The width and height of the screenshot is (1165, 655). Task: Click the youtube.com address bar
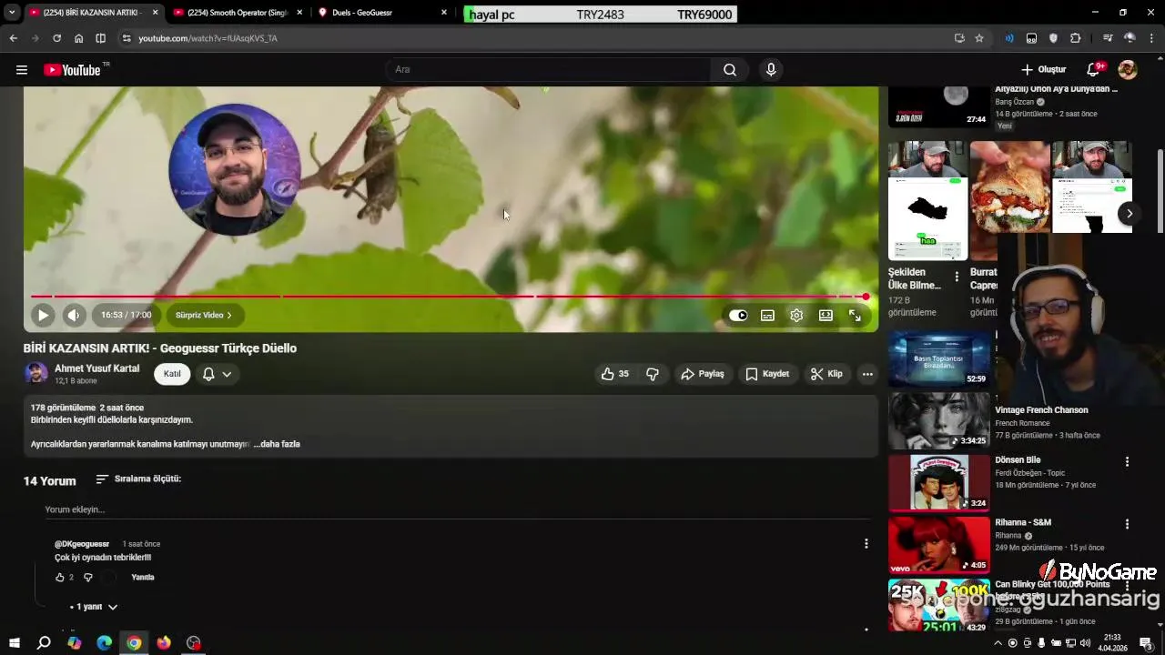point(537,38)
